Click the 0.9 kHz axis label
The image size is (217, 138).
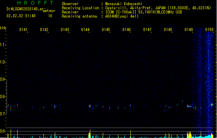click(3, 79)
